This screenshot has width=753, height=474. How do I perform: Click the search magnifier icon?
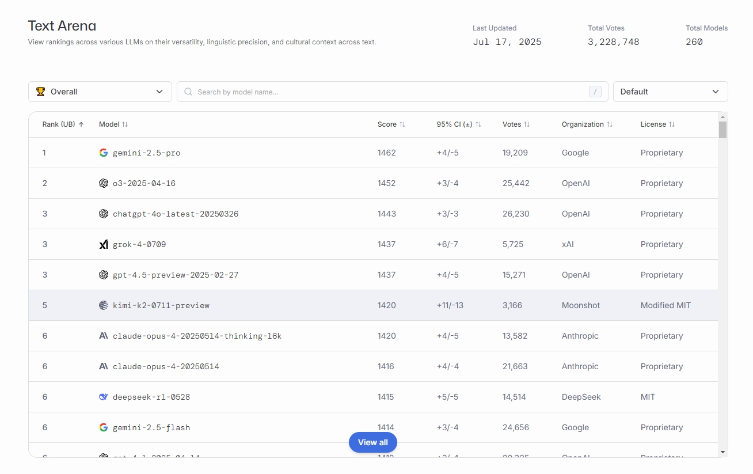pos(188,92)
